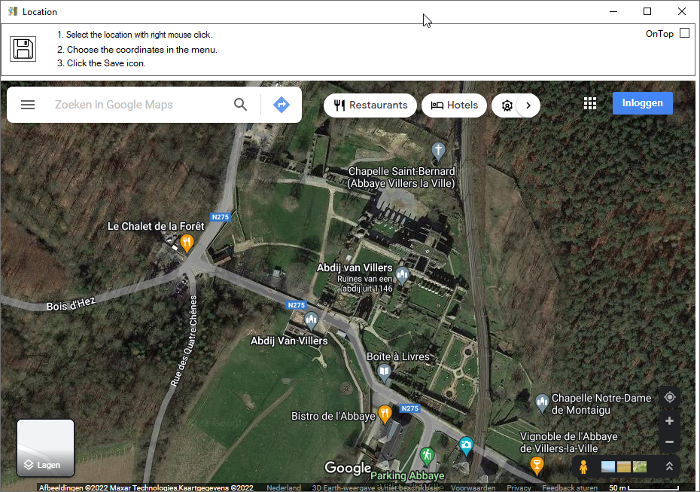
Task: Click the Save floppy disk icon
Action: click(23, 49)
